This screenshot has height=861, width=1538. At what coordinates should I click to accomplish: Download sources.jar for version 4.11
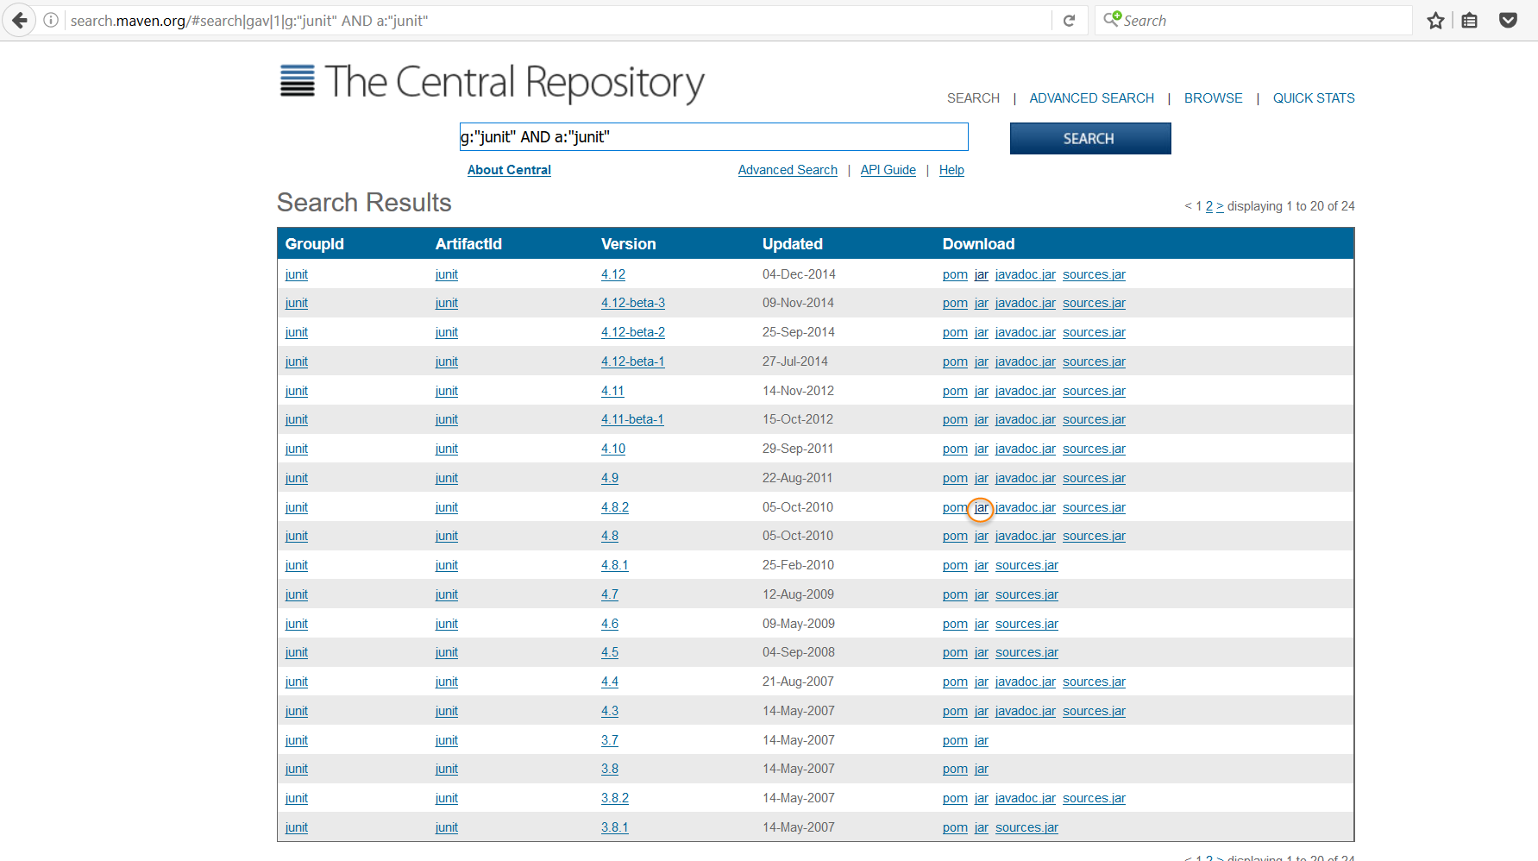[1094, 391]
